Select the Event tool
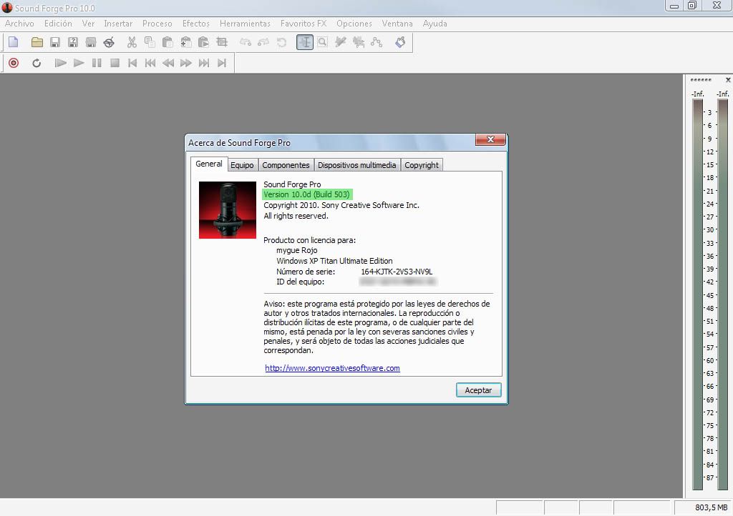The width and height of the screenshot is (733, 516). pyautogui.click(x=359, y=42)
